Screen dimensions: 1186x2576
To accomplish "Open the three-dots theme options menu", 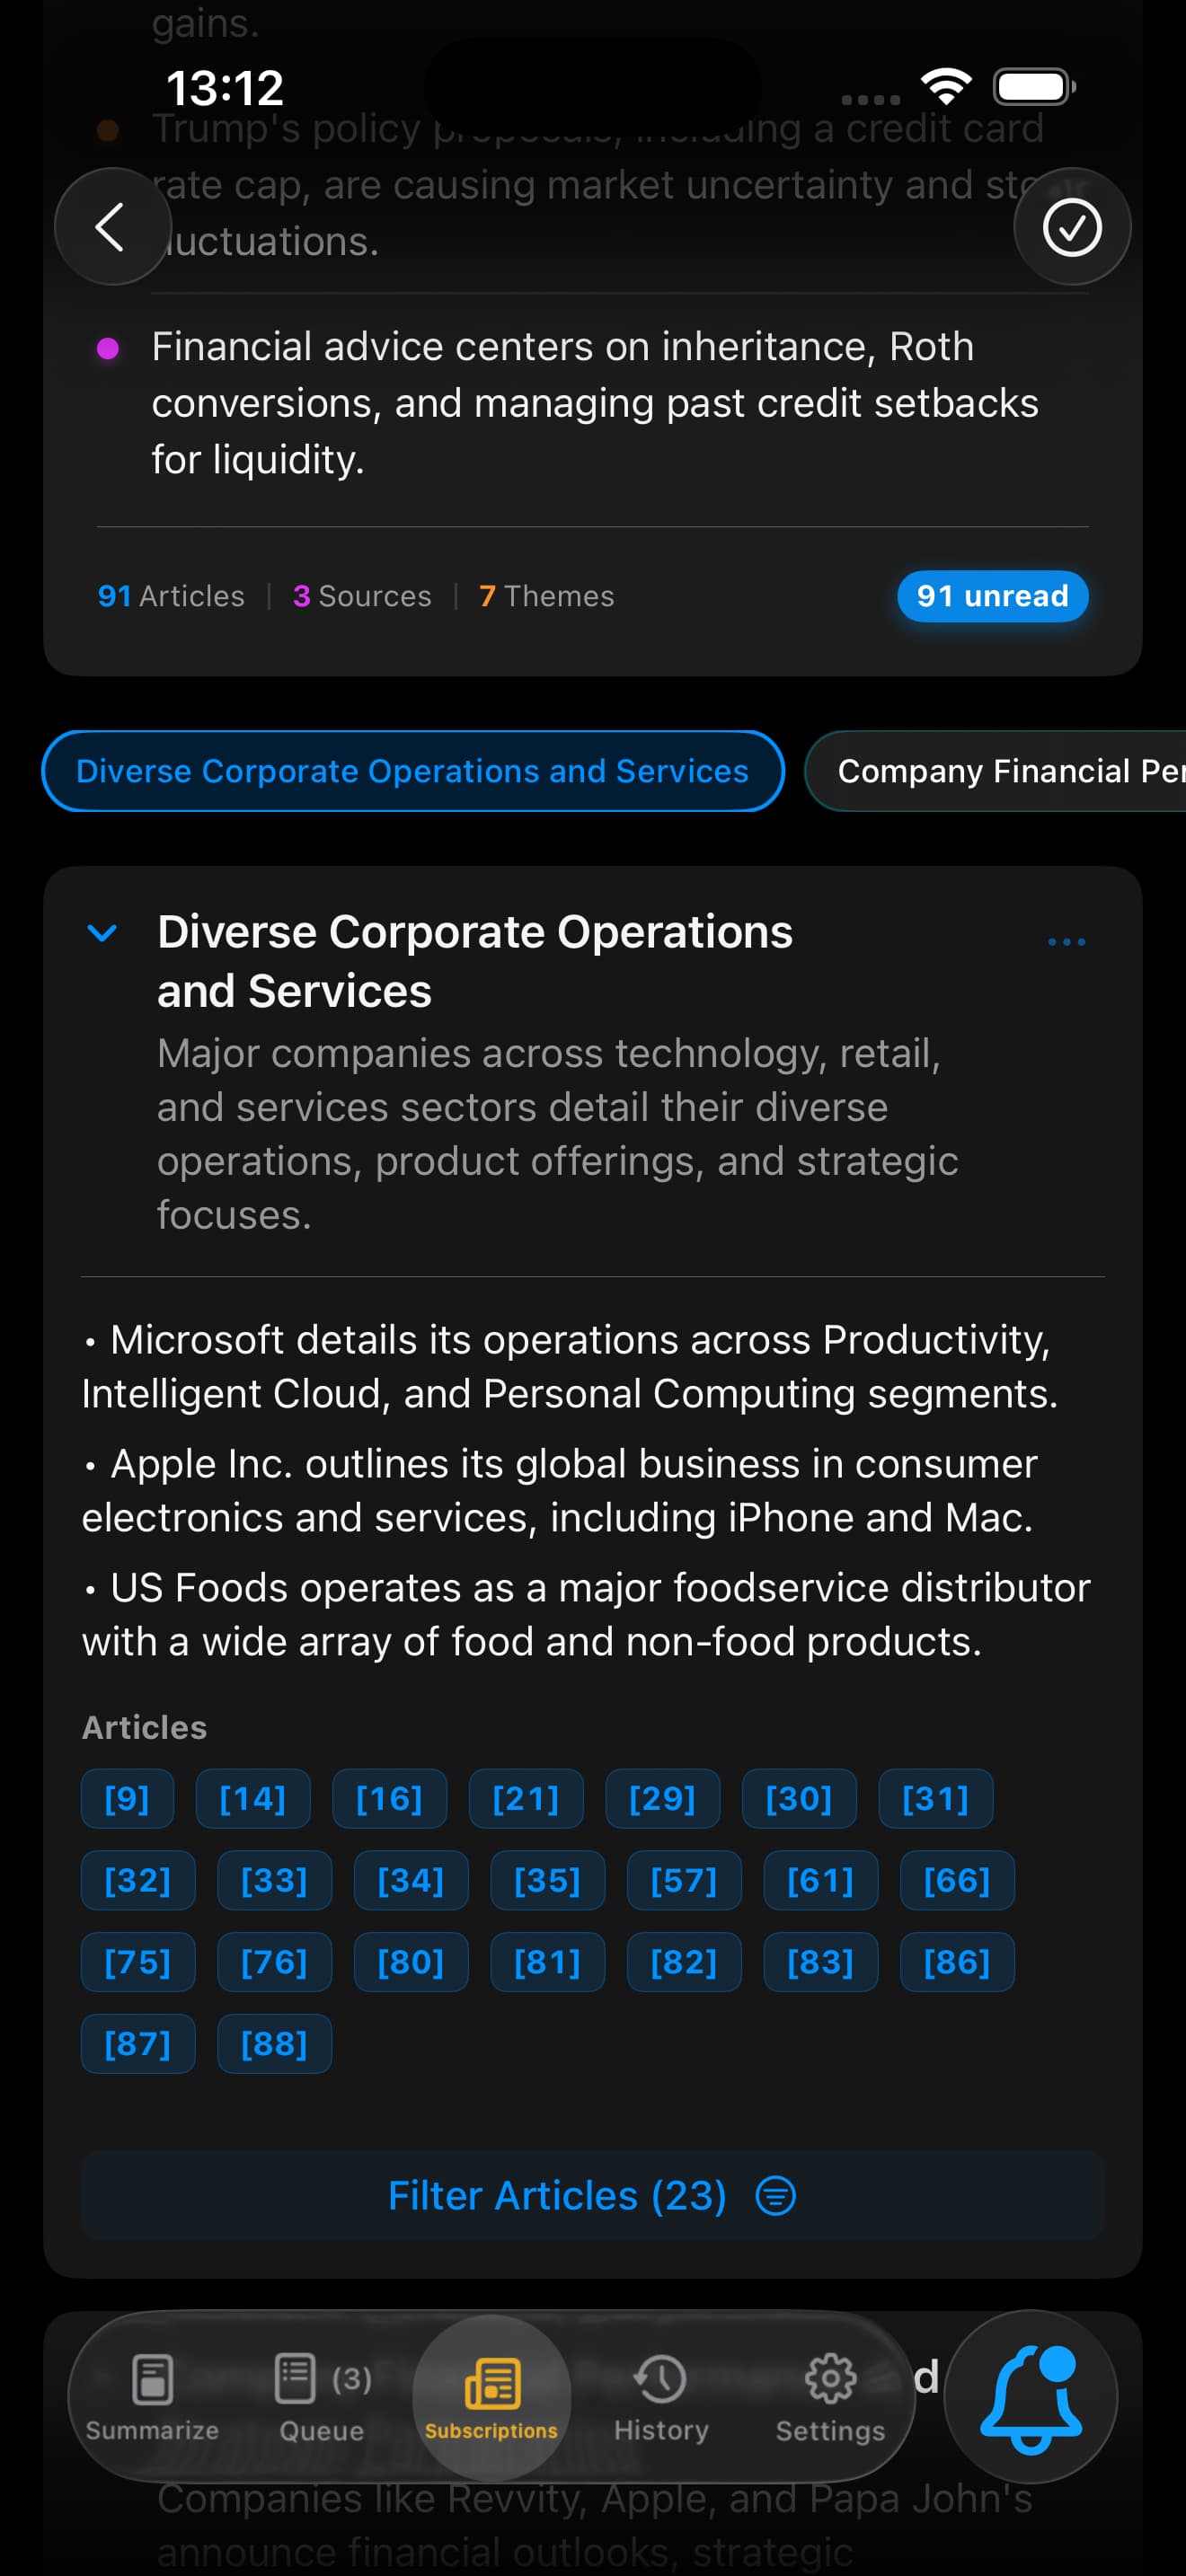I will tap(1066, 942).
